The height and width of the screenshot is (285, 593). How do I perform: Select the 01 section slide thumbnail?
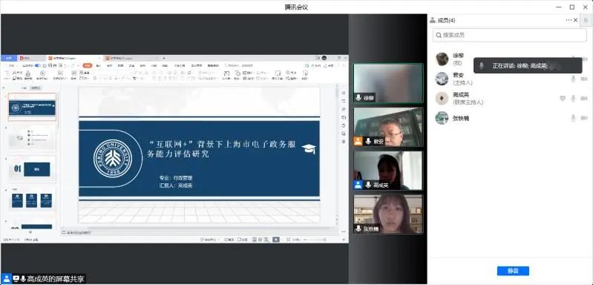pos(32,168)
